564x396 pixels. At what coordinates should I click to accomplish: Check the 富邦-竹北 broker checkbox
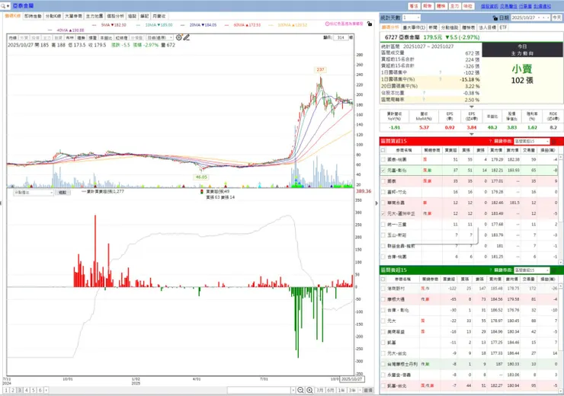[383, 192]
